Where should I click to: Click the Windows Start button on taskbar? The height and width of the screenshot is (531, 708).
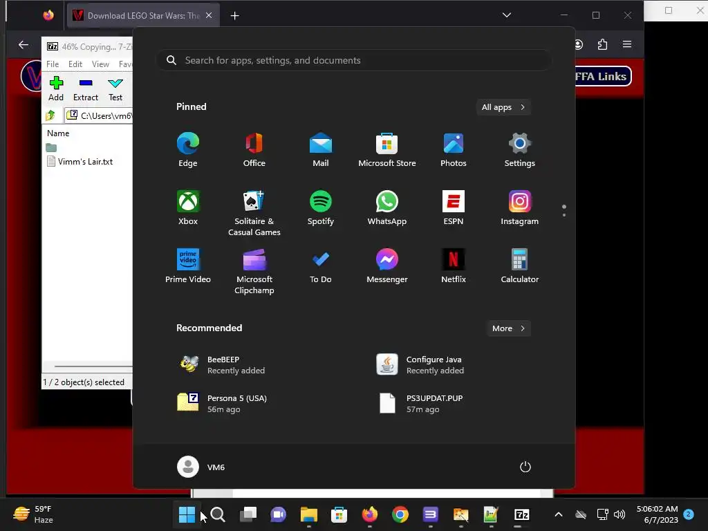coord(187,514)
